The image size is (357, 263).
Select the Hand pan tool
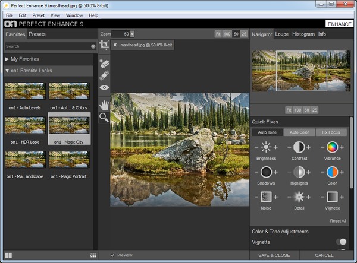[x=104, y=106]
